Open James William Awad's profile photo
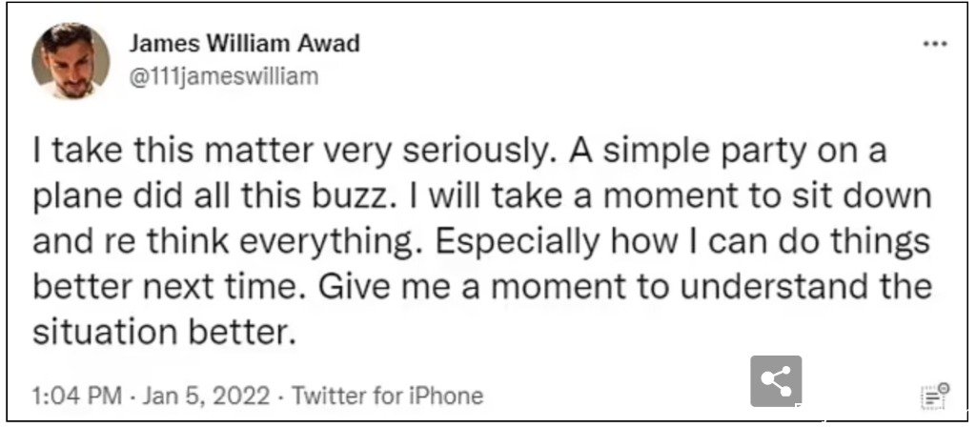Screen dimensions: 976x428 click(x=71, y=61)
